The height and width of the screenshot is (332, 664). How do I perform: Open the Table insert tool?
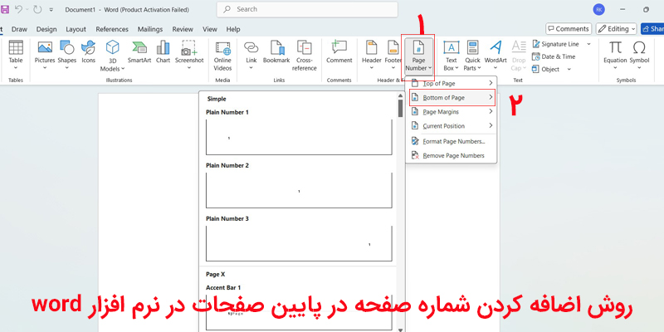coord(16,56)
